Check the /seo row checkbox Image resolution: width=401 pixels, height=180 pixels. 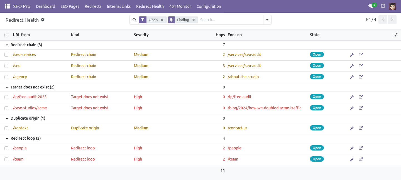pyautogui.click(x=6, y=66)
